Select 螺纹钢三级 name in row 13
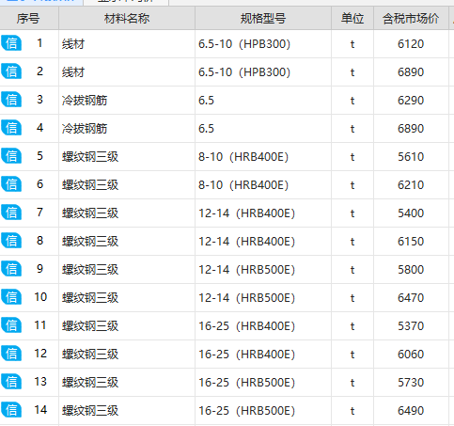The image size is (454, 426). coord(90,383)
